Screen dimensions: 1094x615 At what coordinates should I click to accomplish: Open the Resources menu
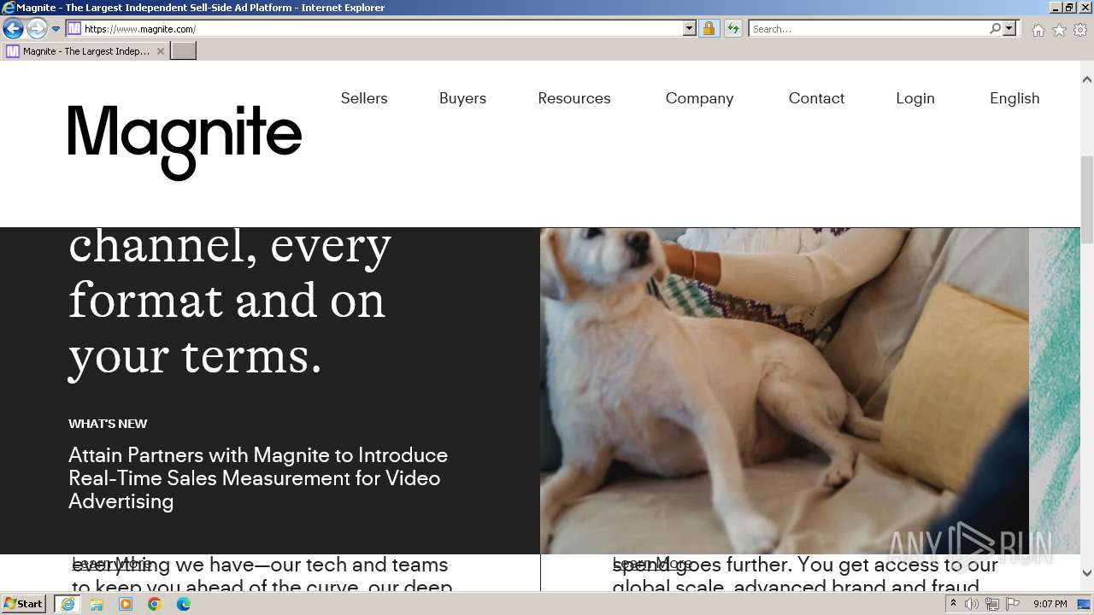[x=574, y=98]
